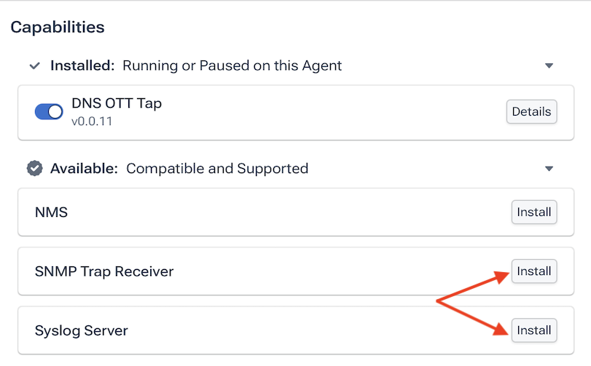The height and width of the screenshot is (366, 591).
Task: Select the NMS capability name
Action: pos(51,212)
